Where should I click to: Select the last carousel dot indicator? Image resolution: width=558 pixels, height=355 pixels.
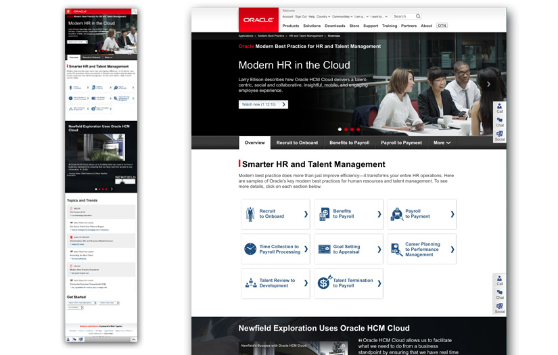click(x=358, y=129)
